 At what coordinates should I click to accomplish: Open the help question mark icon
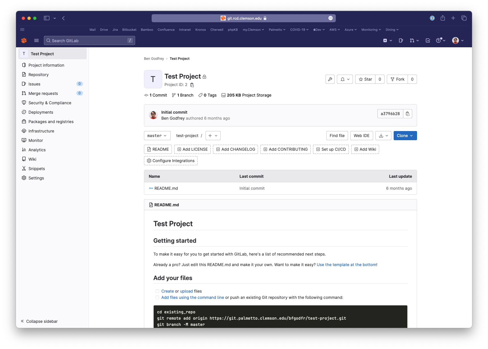pyautogui.click(x=439, y=40)
